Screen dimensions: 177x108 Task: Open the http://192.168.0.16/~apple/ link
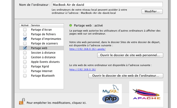tap(87, 49)
